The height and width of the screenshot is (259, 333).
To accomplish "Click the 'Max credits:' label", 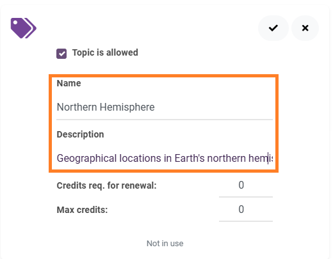I will click(x=82, y=210).
